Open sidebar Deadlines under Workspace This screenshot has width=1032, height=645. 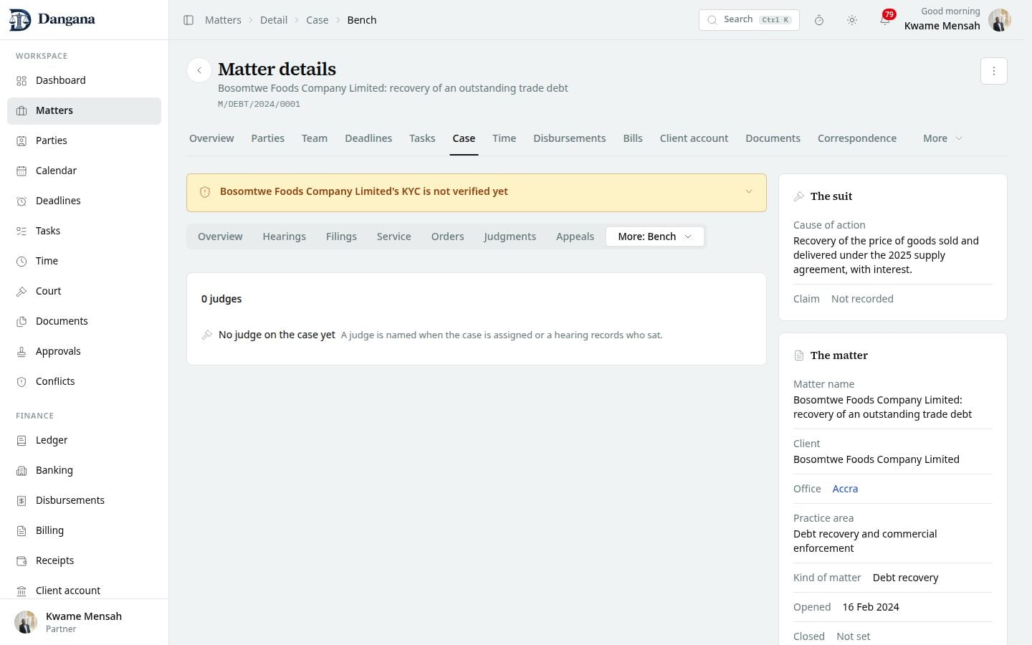coord(84,201)
